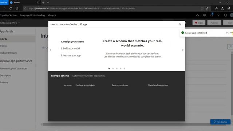Click the site lock icon in address bar
Viewport: 233px width, 131px height.
[x=25, y=8]
